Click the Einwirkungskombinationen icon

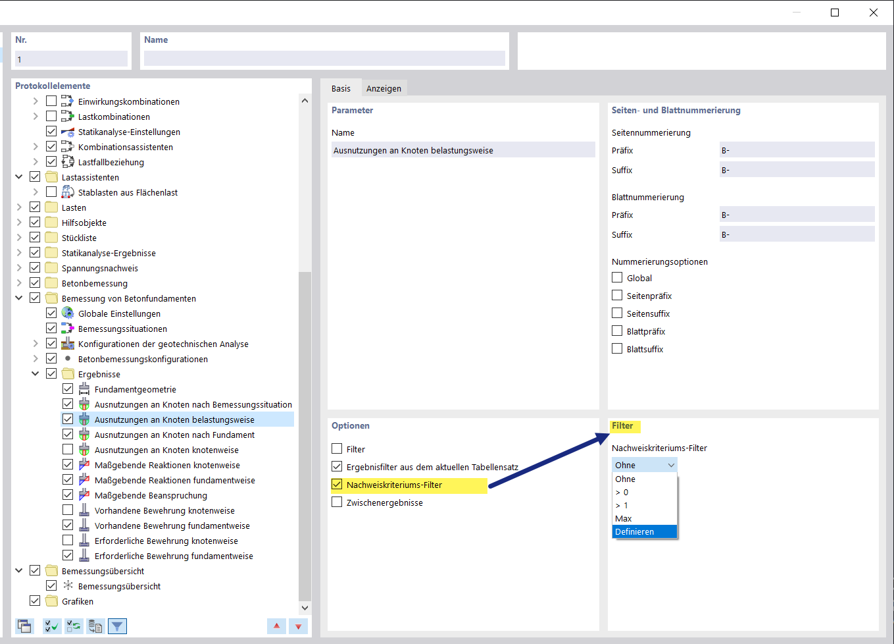pos(67,101)
